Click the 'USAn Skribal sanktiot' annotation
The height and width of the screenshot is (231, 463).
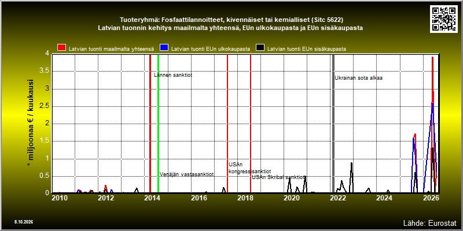pos(278,177)
